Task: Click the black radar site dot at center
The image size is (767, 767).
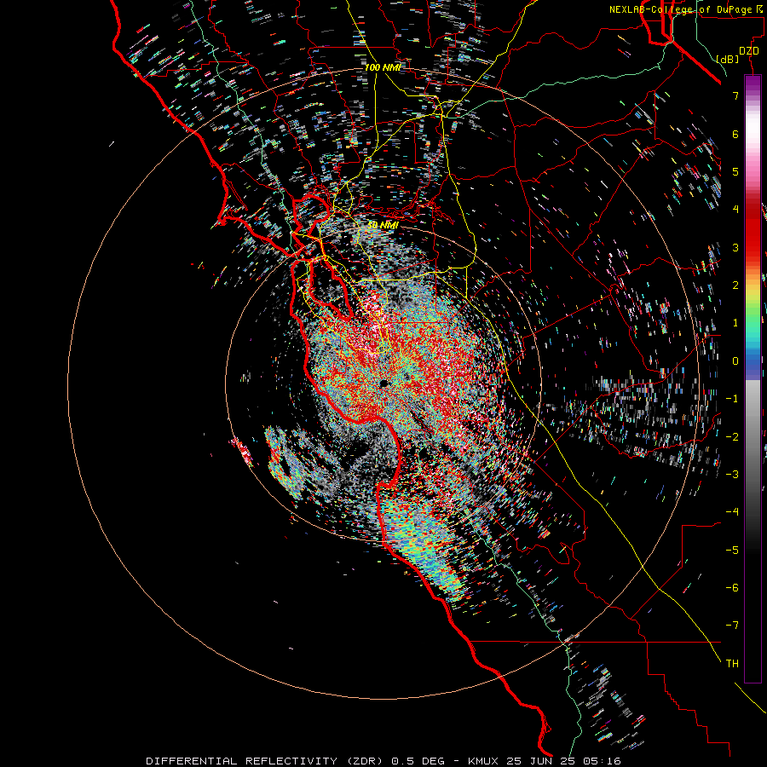Action: (384, 383)
